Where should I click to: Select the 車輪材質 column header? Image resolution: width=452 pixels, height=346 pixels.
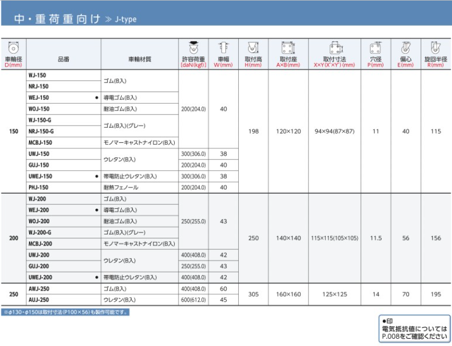point(140,58)
